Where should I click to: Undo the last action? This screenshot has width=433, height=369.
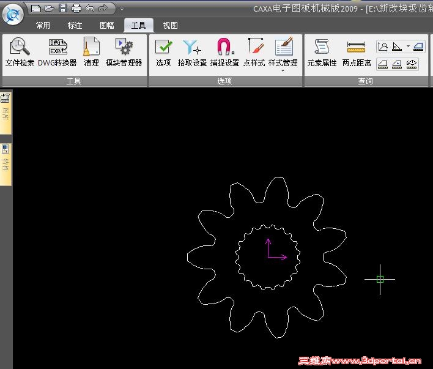point(90,9)
